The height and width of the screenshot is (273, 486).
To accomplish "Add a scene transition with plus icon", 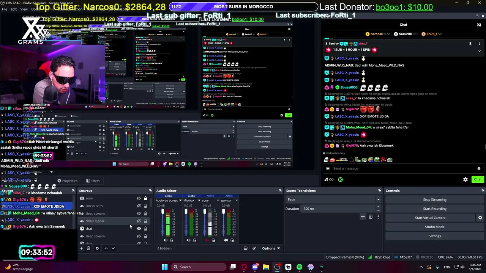I will (363, 217).
